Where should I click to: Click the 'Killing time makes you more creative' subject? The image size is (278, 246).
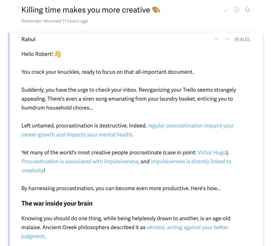[x=86, y=10]
